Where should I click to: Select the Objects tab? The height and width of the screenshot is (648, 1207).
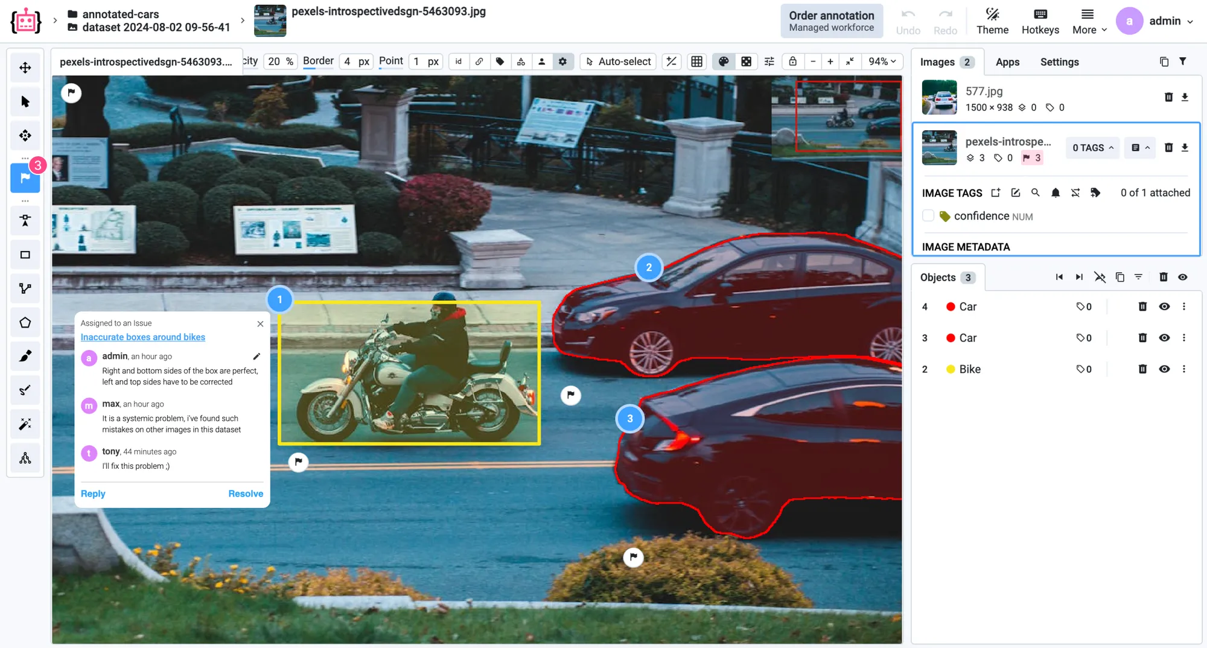point(947,278)
